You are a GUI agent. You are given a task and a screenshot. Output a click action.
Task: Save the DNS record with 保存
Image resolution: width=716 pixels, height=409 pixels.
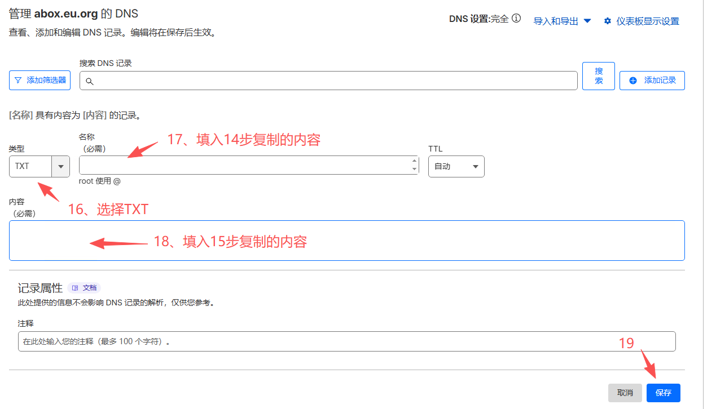pos(663,393)
